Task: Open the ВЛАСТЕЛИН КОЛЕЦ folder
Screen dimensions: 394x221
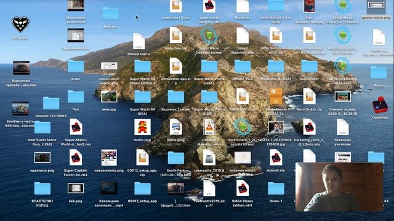Action: coord(42,188)
